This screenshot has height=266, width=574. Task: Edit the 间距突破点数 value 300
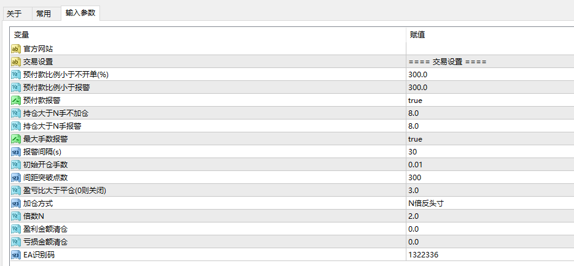tap(490, 178)
